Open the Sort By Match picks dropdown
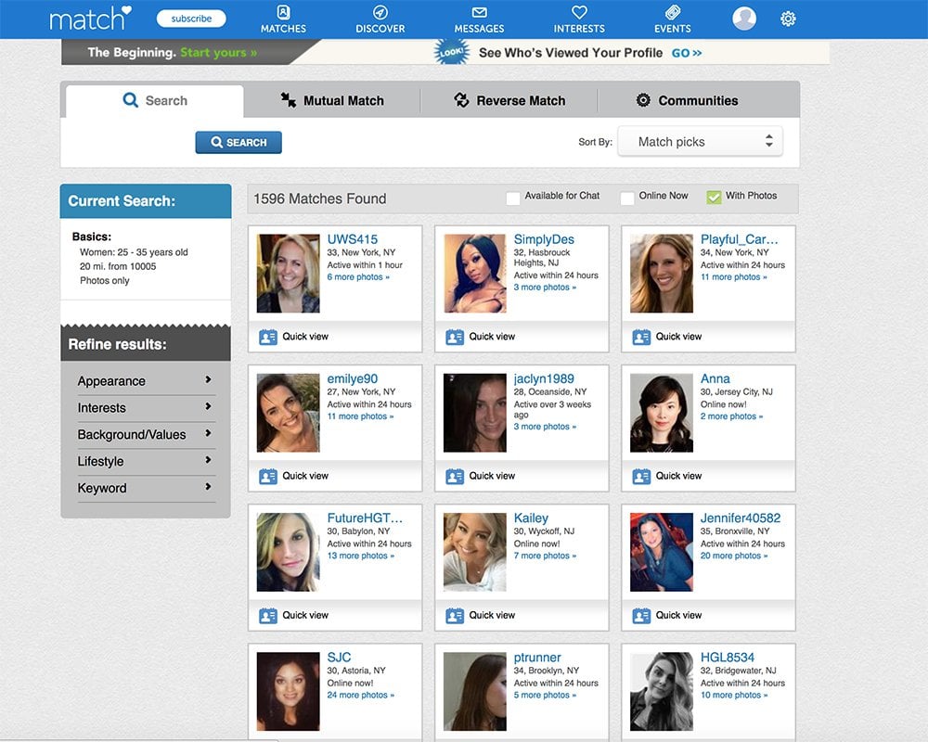 [700, 142]
